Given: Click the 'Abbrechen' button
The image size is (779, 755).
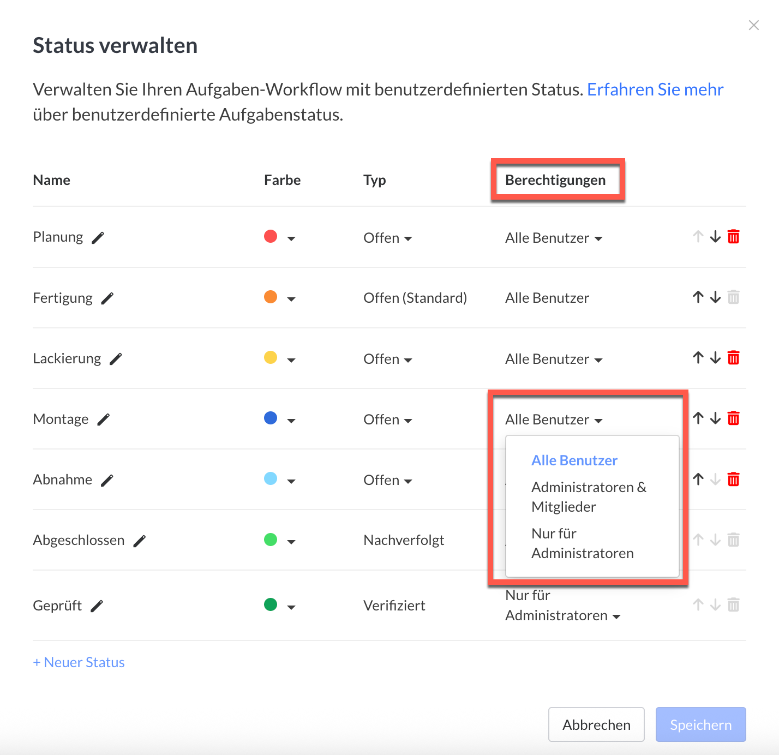Looking at the screenshot, I should 596,724.
